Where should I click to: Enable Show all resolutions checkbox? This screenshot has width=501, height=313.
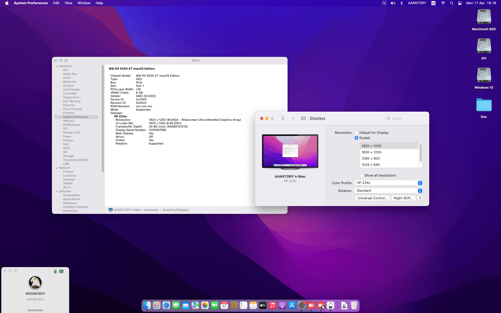tap(362, 176)
